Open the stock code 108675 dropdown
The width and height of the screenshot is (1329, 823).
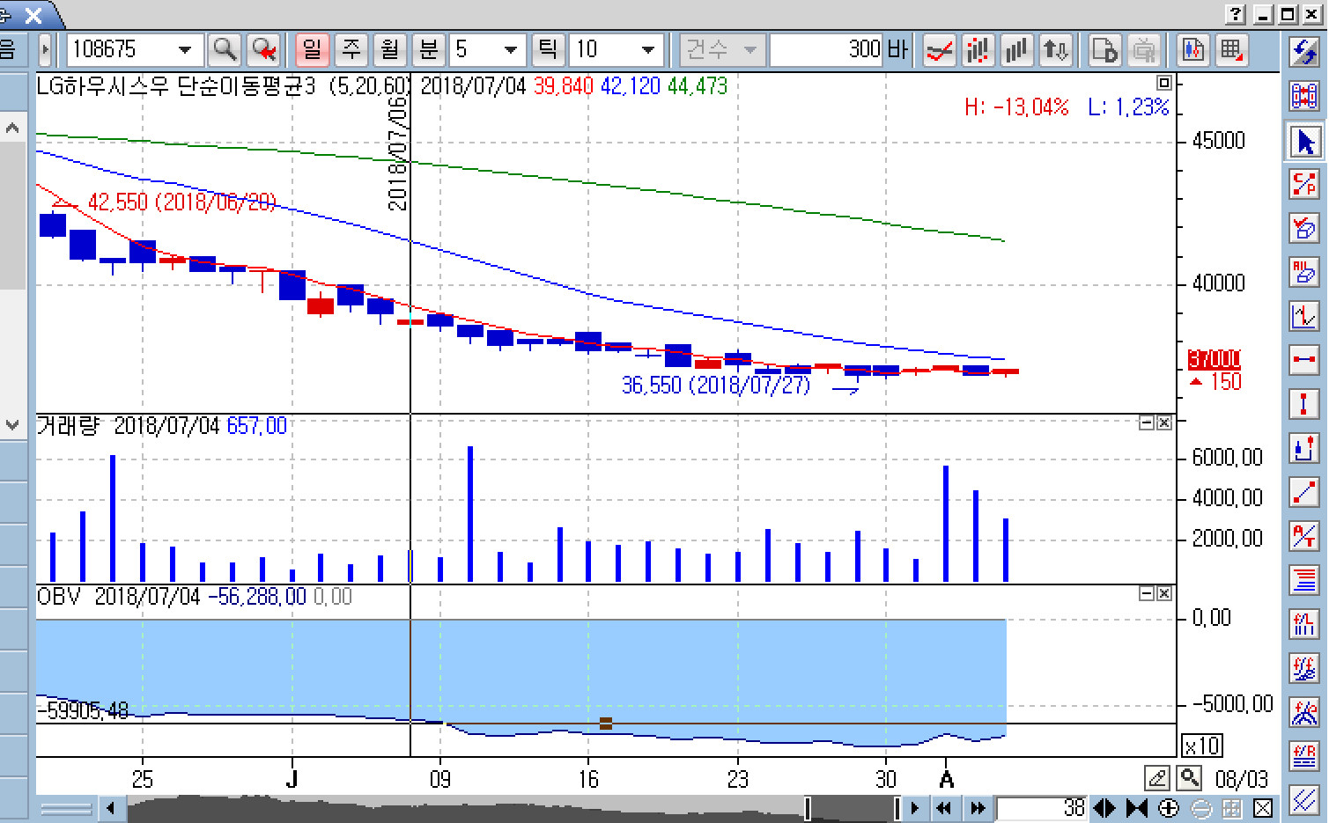185,50
